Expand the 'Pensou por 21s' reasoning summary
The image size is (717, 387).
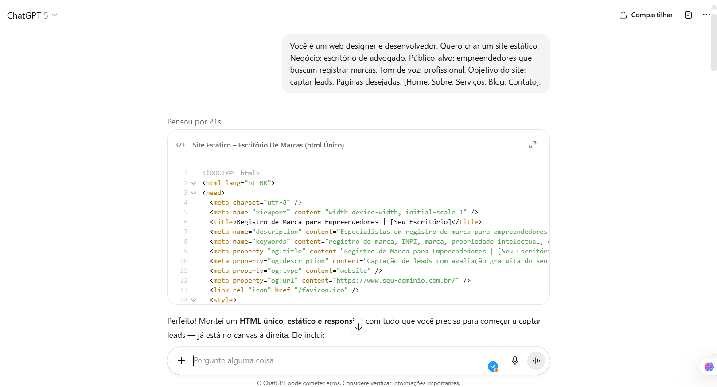[194, 122]
